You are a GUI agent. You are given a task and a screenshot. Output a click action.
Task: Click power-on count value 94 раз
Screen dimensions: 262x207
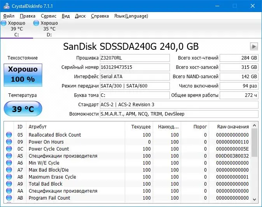click(x=239, y=86)
